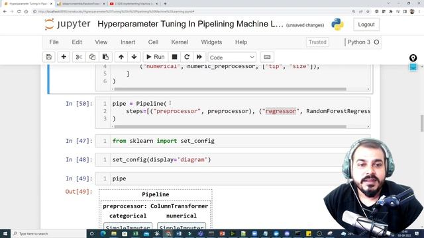Open the Widgets menu
The width and height of the screenshot is (424, 238).
[x=211, y=42]
